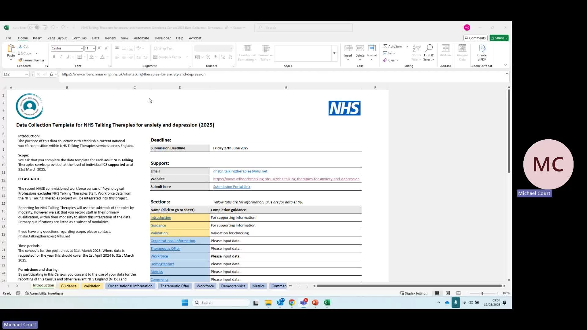Collapse the ribbon with chevron

[x=506, y=65]
